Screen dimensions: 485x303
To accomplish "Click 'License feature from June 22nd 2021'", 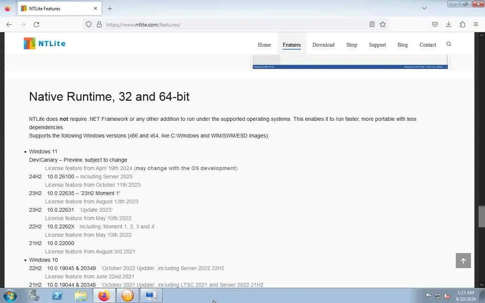I will click(x=90, y=276).
